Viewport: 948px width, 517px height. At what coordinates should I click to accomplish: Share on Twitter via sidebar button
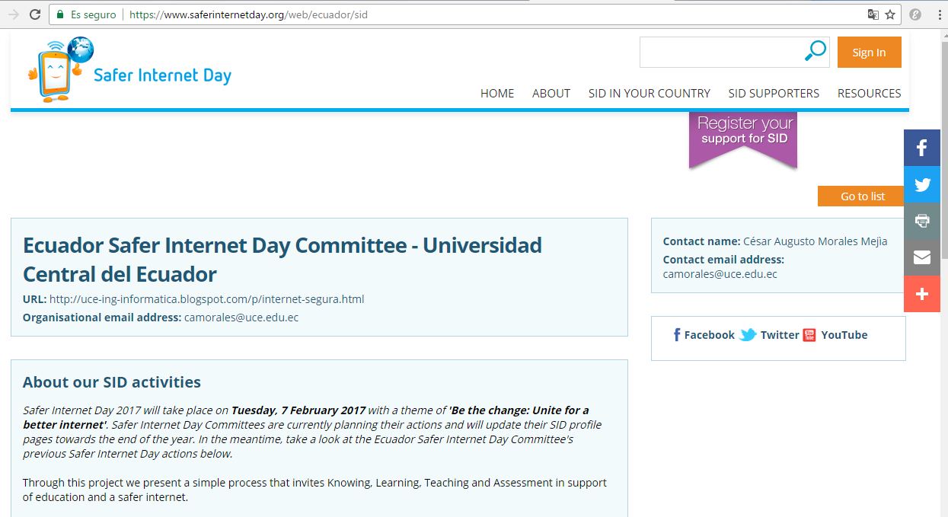[922, 184]
